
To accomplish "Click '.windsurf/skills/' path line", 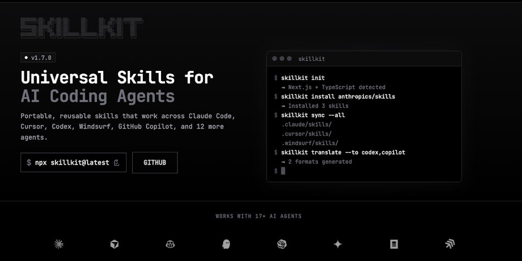I will [310, 143].
